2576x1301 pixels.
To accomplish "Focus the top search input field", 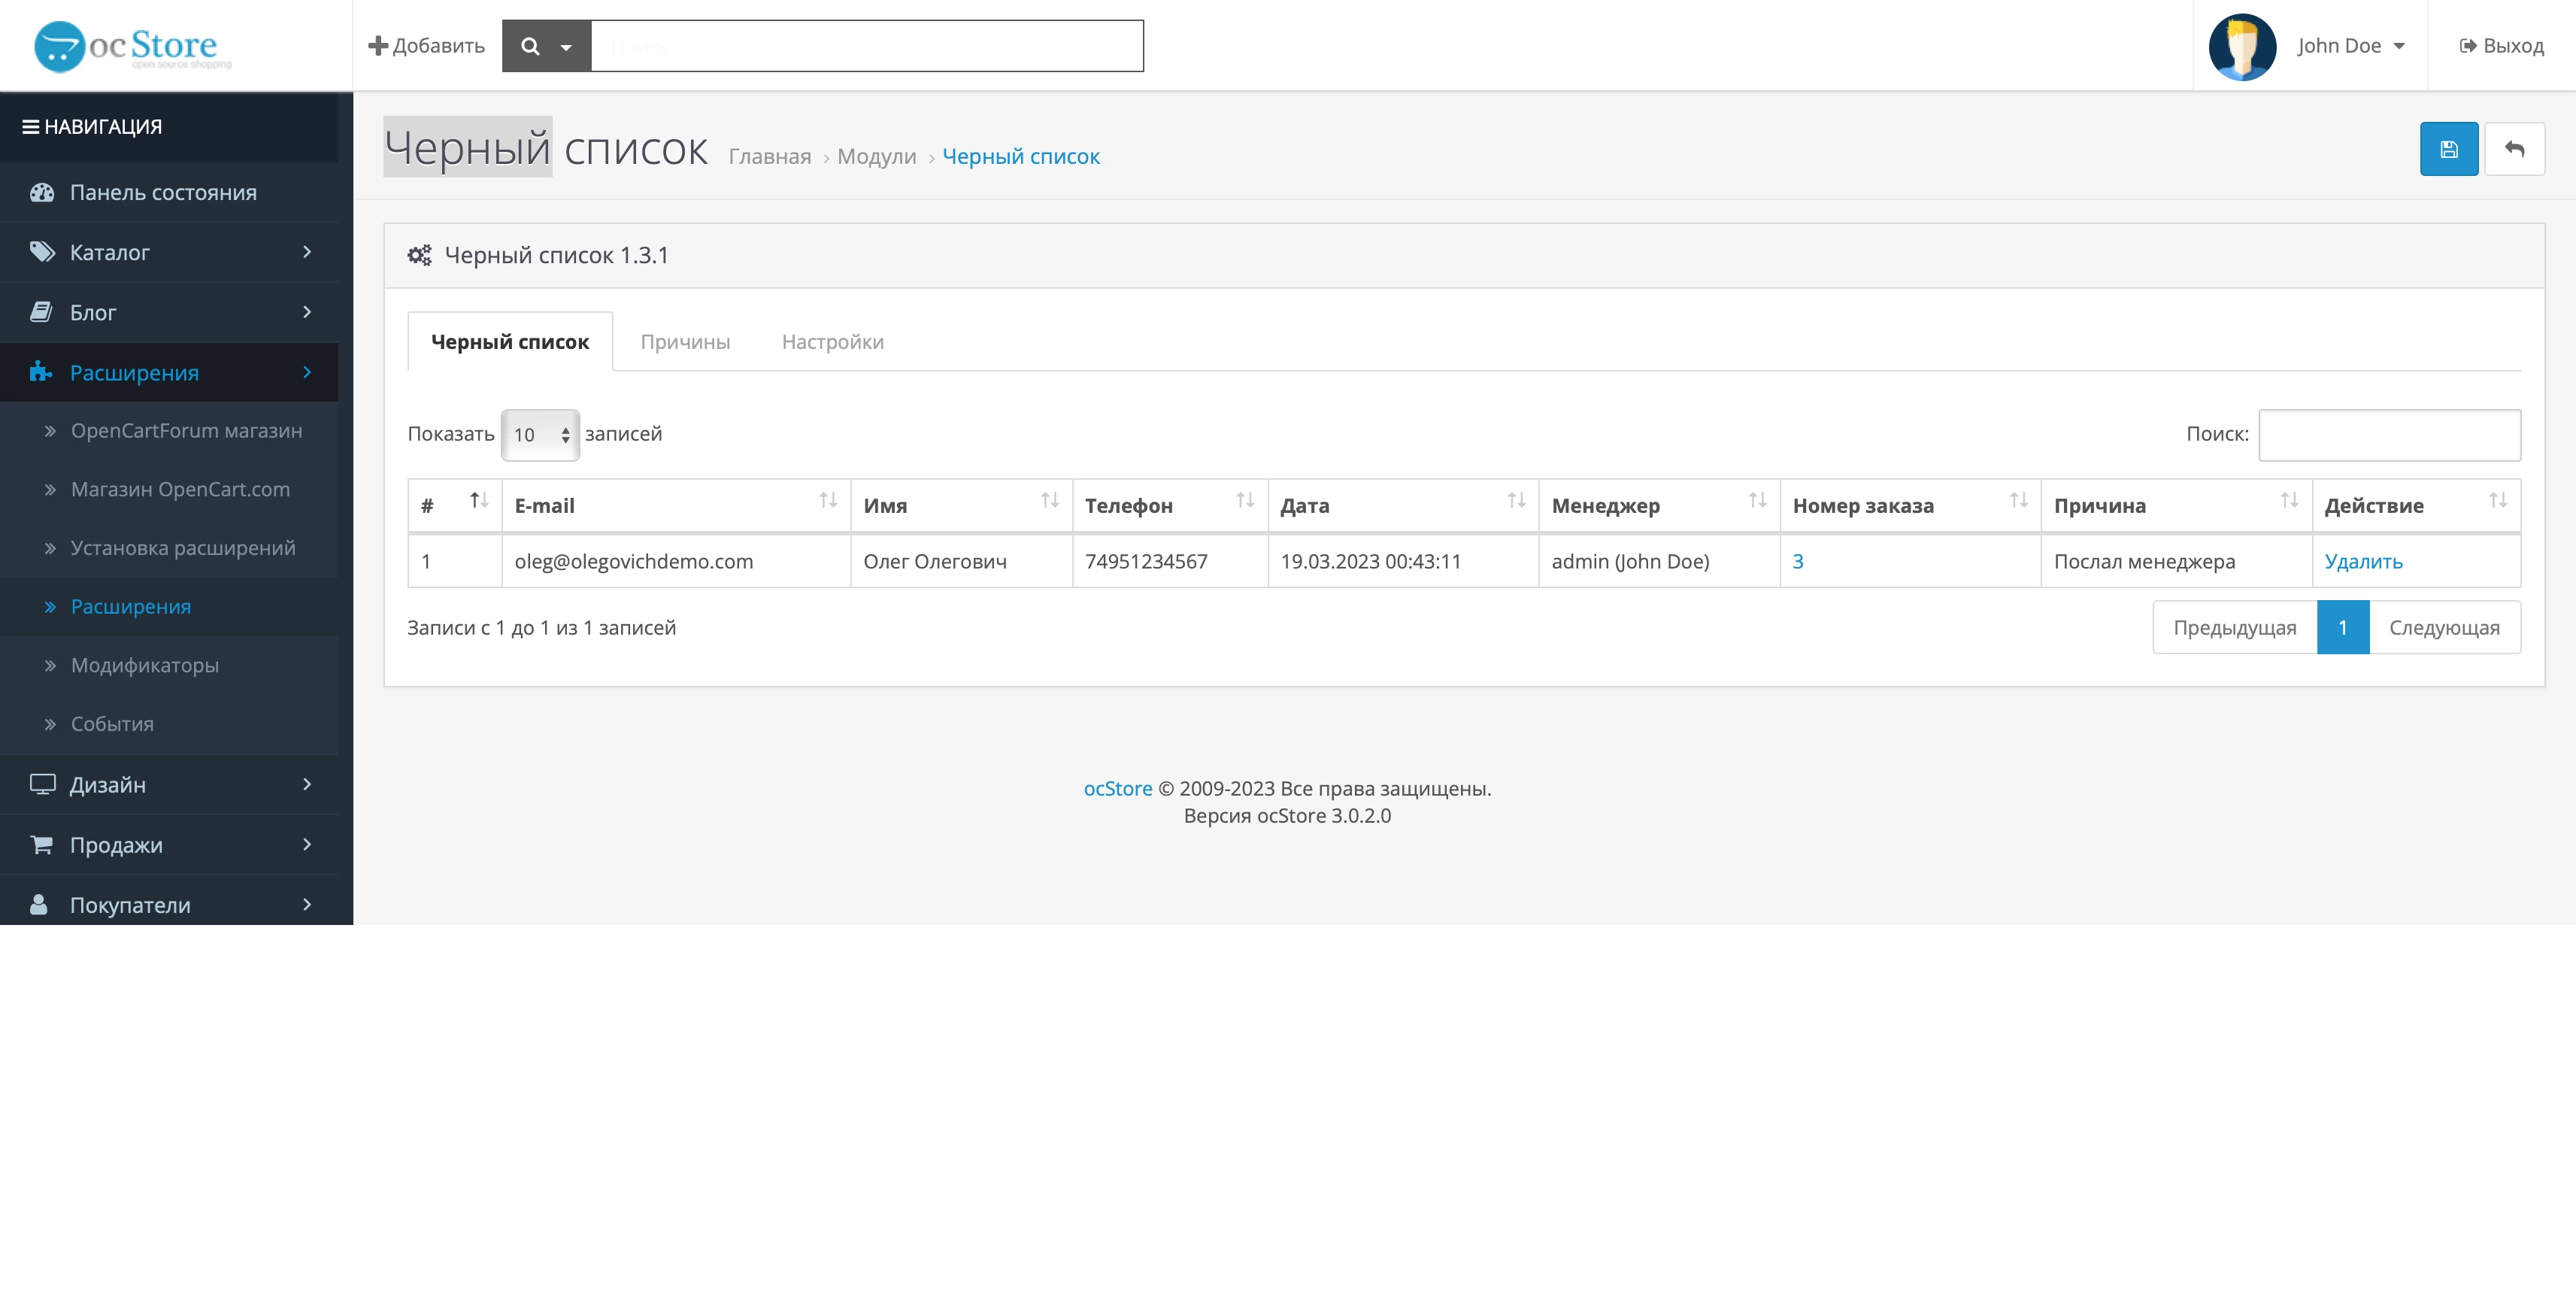I will 867,46.
